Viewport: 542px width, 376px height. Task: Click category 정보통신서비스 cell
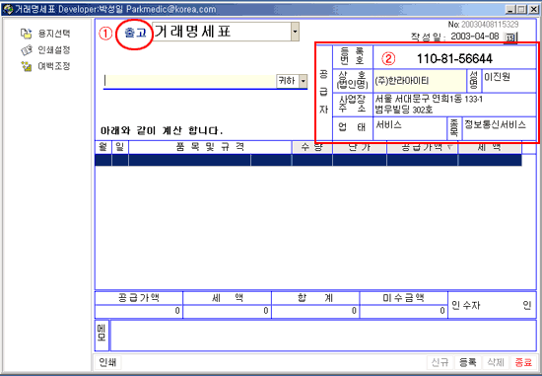500,128
